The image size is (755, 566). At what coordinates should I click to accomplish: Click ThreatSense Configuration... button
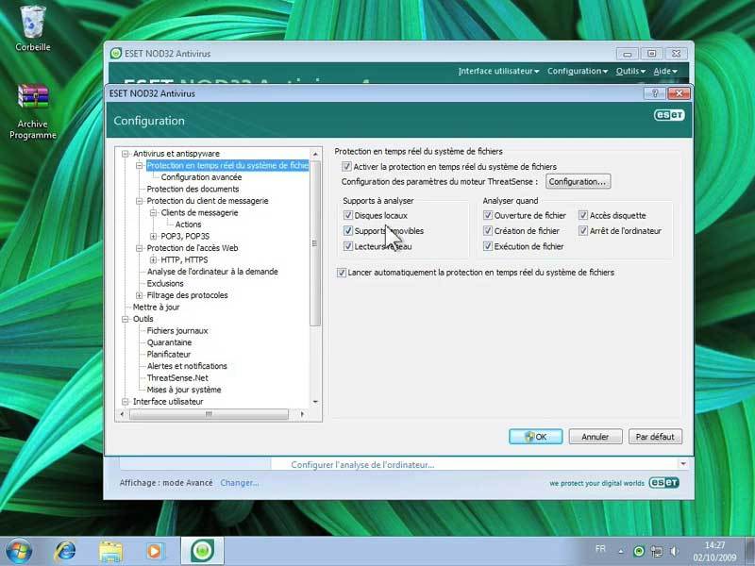pos(578,181)
